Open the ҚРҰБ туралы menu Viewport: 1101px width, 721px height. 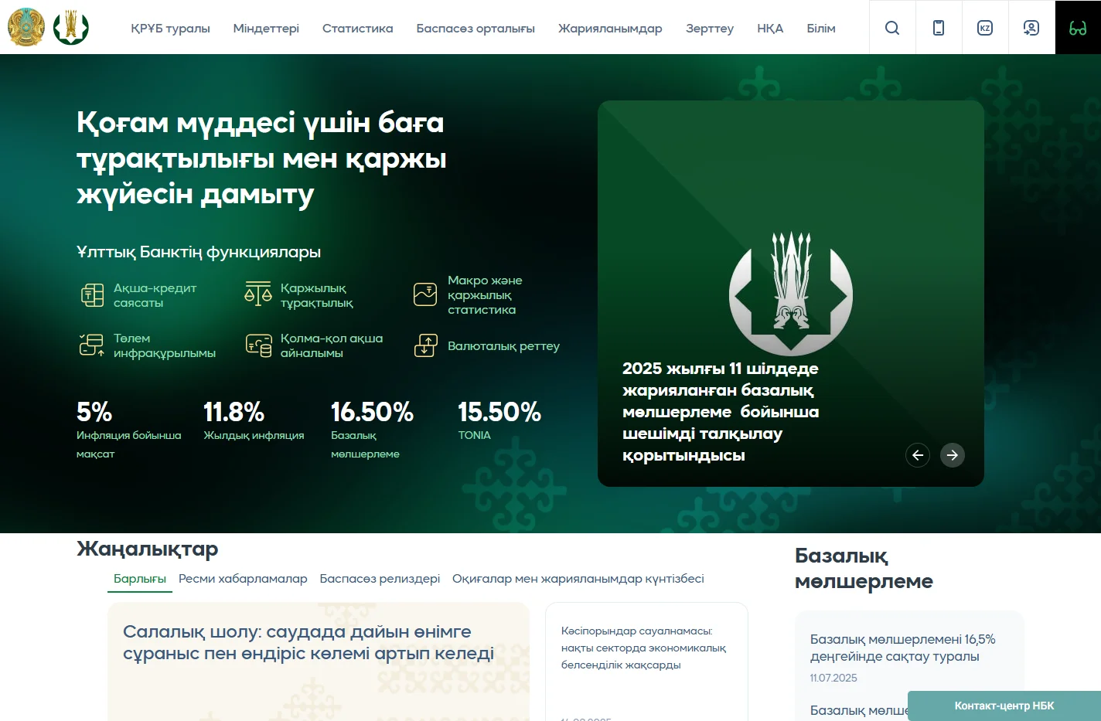(170, 29)
